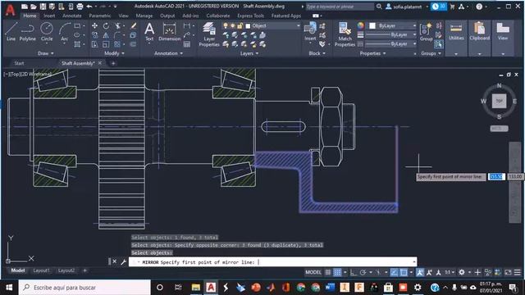Click the Stretch tool
This screenshot has height=295, width=525.
(95, 43)
